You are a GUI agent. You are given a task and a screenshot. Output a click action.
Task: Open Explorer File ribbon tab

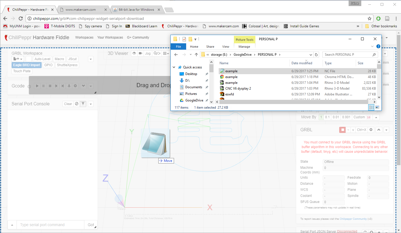[178, 47]
